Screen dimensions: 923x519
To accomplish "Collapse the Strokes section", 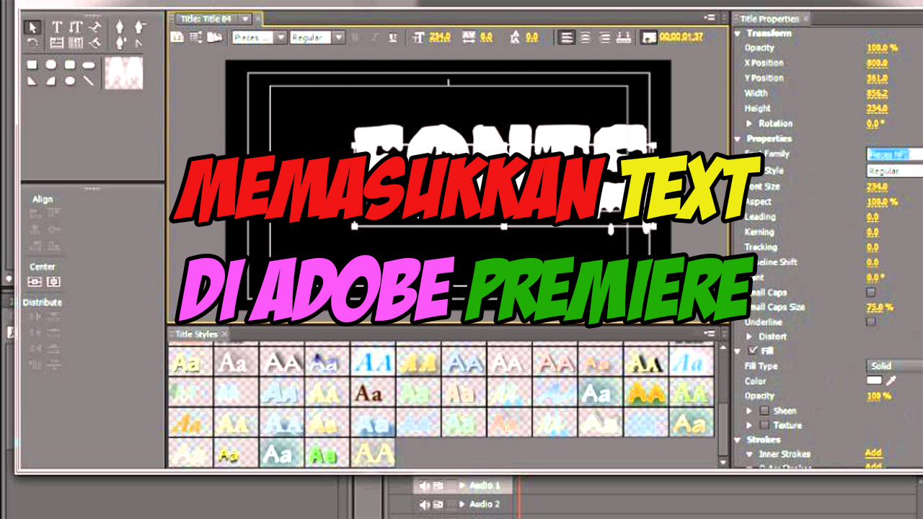I will 737,440.
